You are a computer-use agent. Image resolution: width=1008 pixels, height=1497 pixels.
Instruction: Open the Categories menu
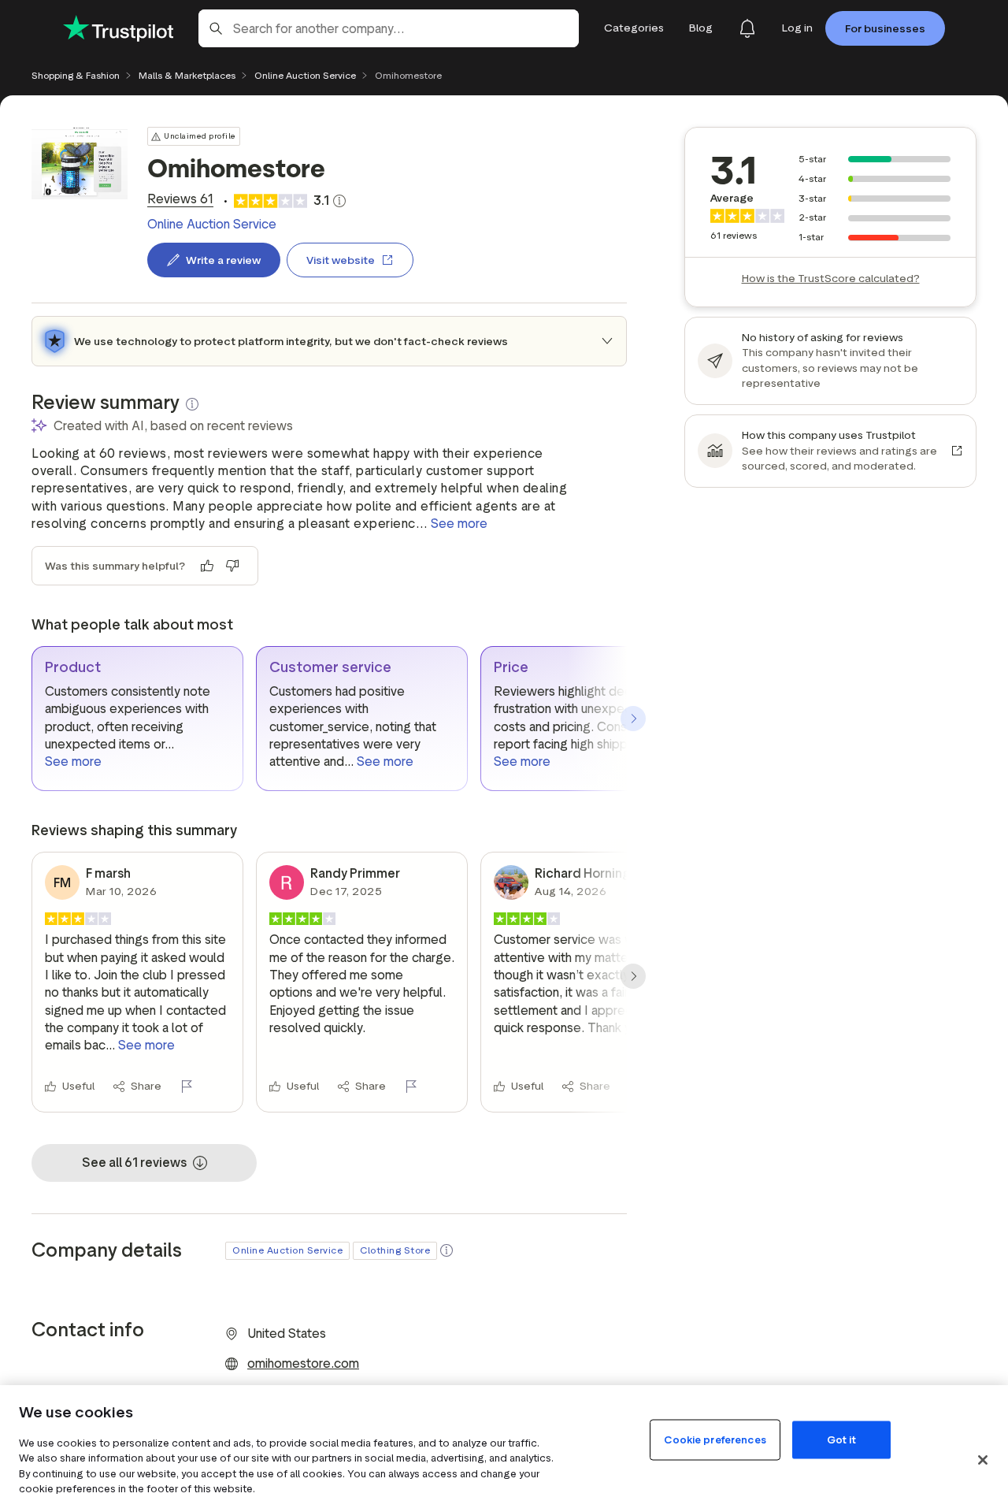coord(634,28)
